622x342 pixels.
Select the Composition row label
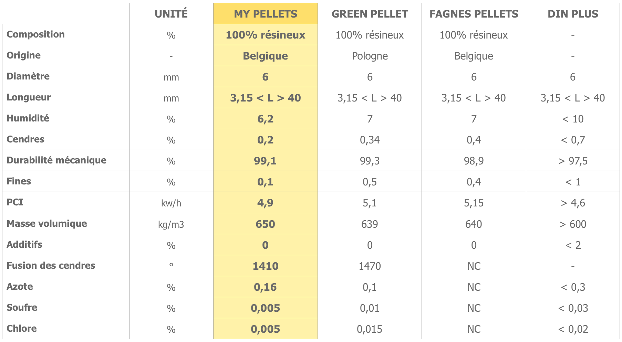(x=35, y=34)
